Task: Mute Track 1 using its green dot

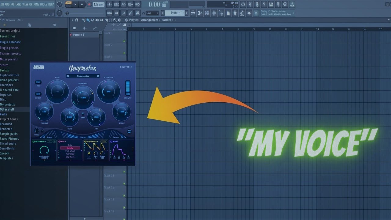Action: (124, 41)
